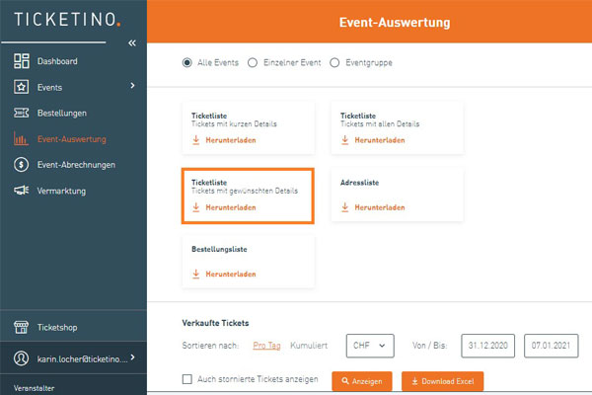Click the Events star icon
The height and width of the screenshot is (395, 592).
point(22,87)
